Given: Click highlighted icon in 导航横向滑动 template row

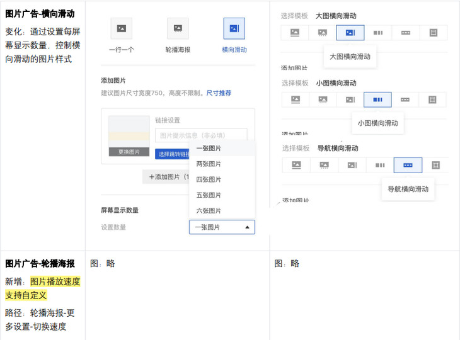Looking at the screenshot, I should 408,165.
